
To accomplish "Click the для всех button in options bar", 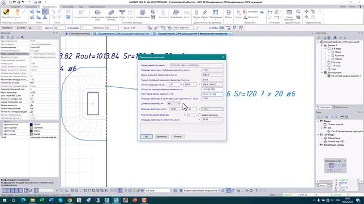I will pyautogui.click(x=21, y=28).
